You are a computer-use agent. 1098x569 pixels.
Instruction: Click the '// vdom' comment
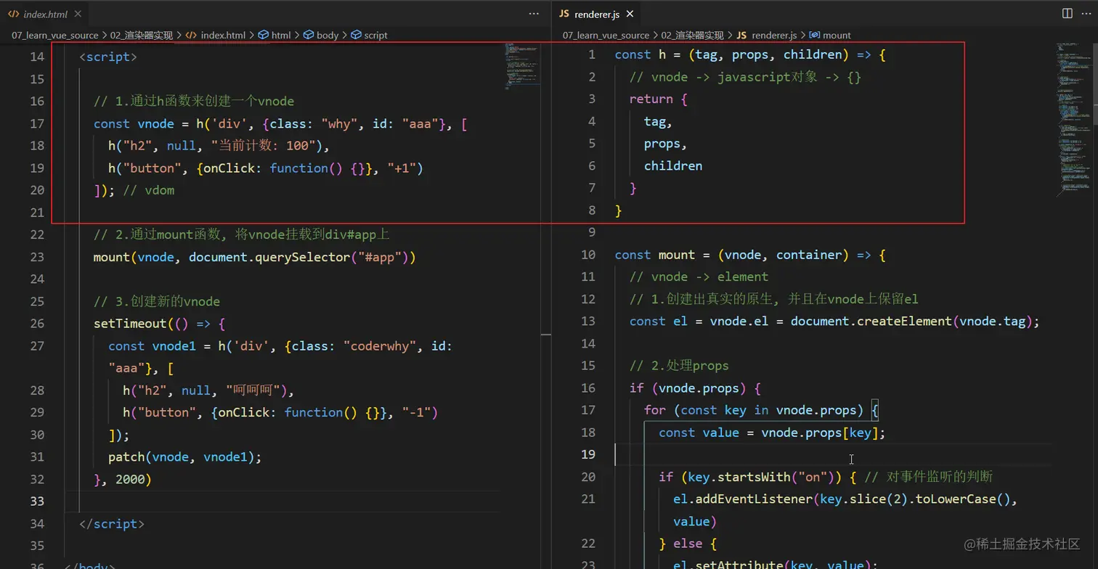[149, 190]
